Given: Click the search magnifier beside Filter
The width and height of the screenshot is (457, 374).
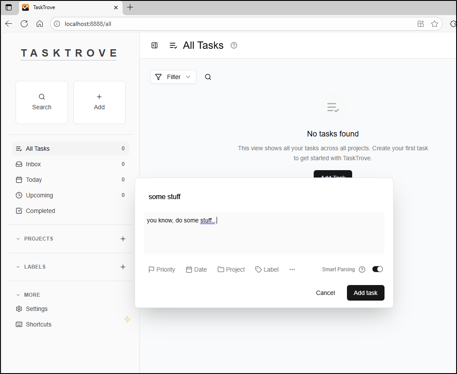Looking at the screenshot, I should point(208,77).
